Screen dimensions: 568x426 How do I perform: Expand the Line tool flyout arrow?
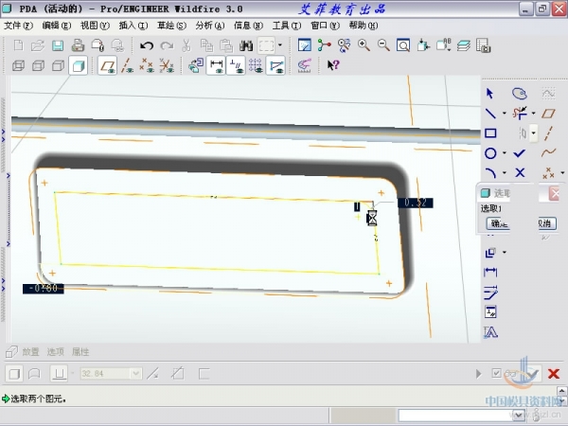coord(505,115)
